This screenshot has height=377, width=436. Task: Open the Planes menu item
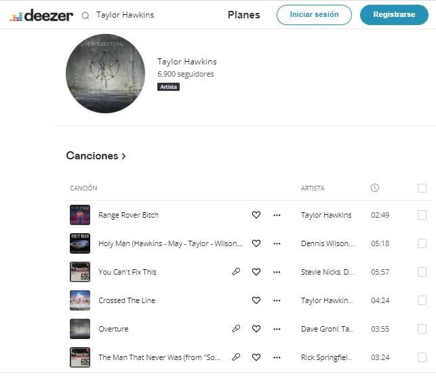click(x=243, y=15)
